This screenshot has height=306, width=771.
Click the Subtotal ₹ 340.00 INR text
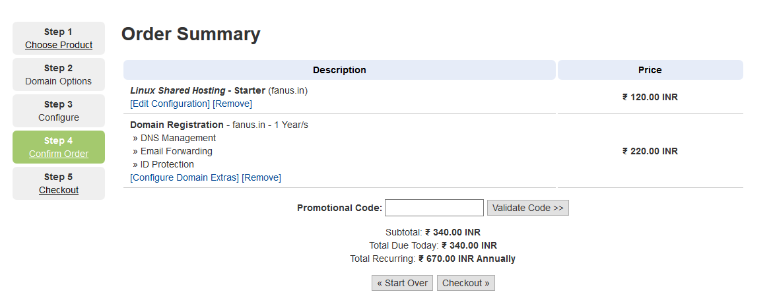point(433,232)
